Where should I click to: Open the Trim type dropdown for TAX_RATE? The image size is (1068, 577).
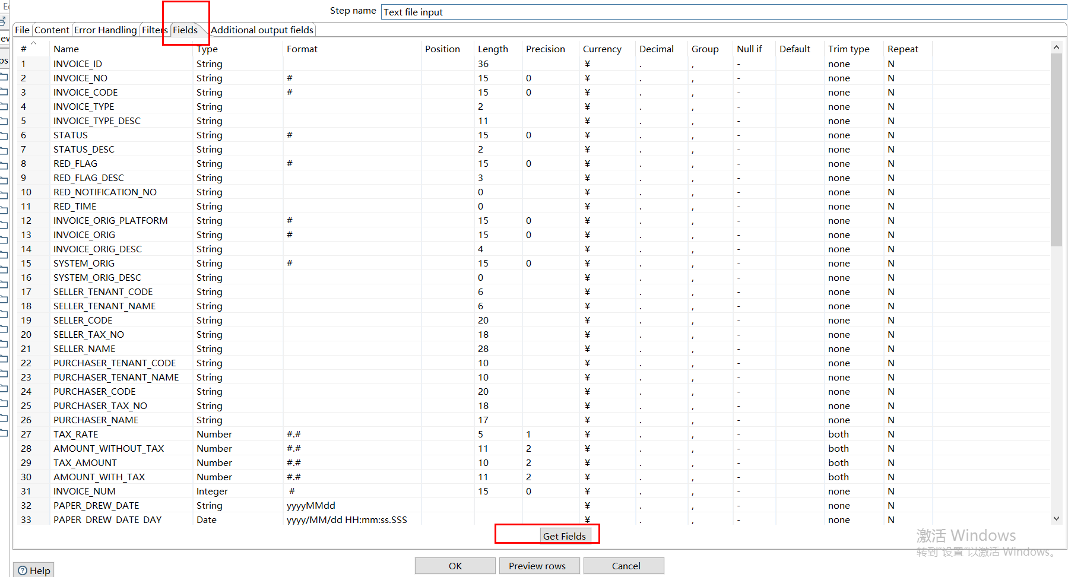(853, 434)
